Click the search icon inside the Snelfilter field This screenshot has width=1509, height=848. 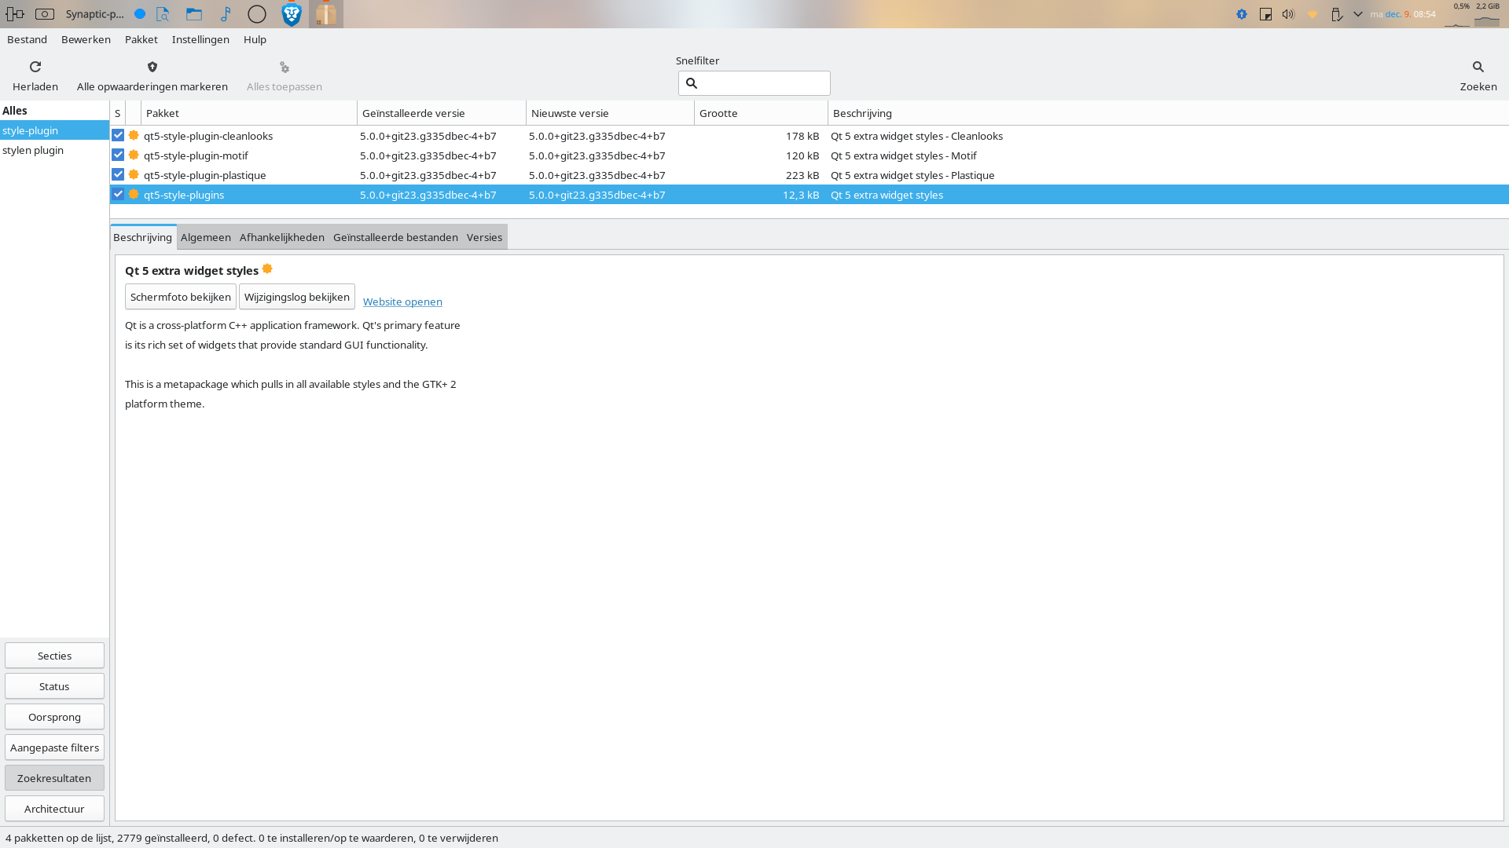click(x=692, y=83)
